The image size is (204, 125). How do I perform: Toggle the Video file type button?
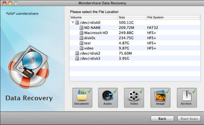point(134,98)
